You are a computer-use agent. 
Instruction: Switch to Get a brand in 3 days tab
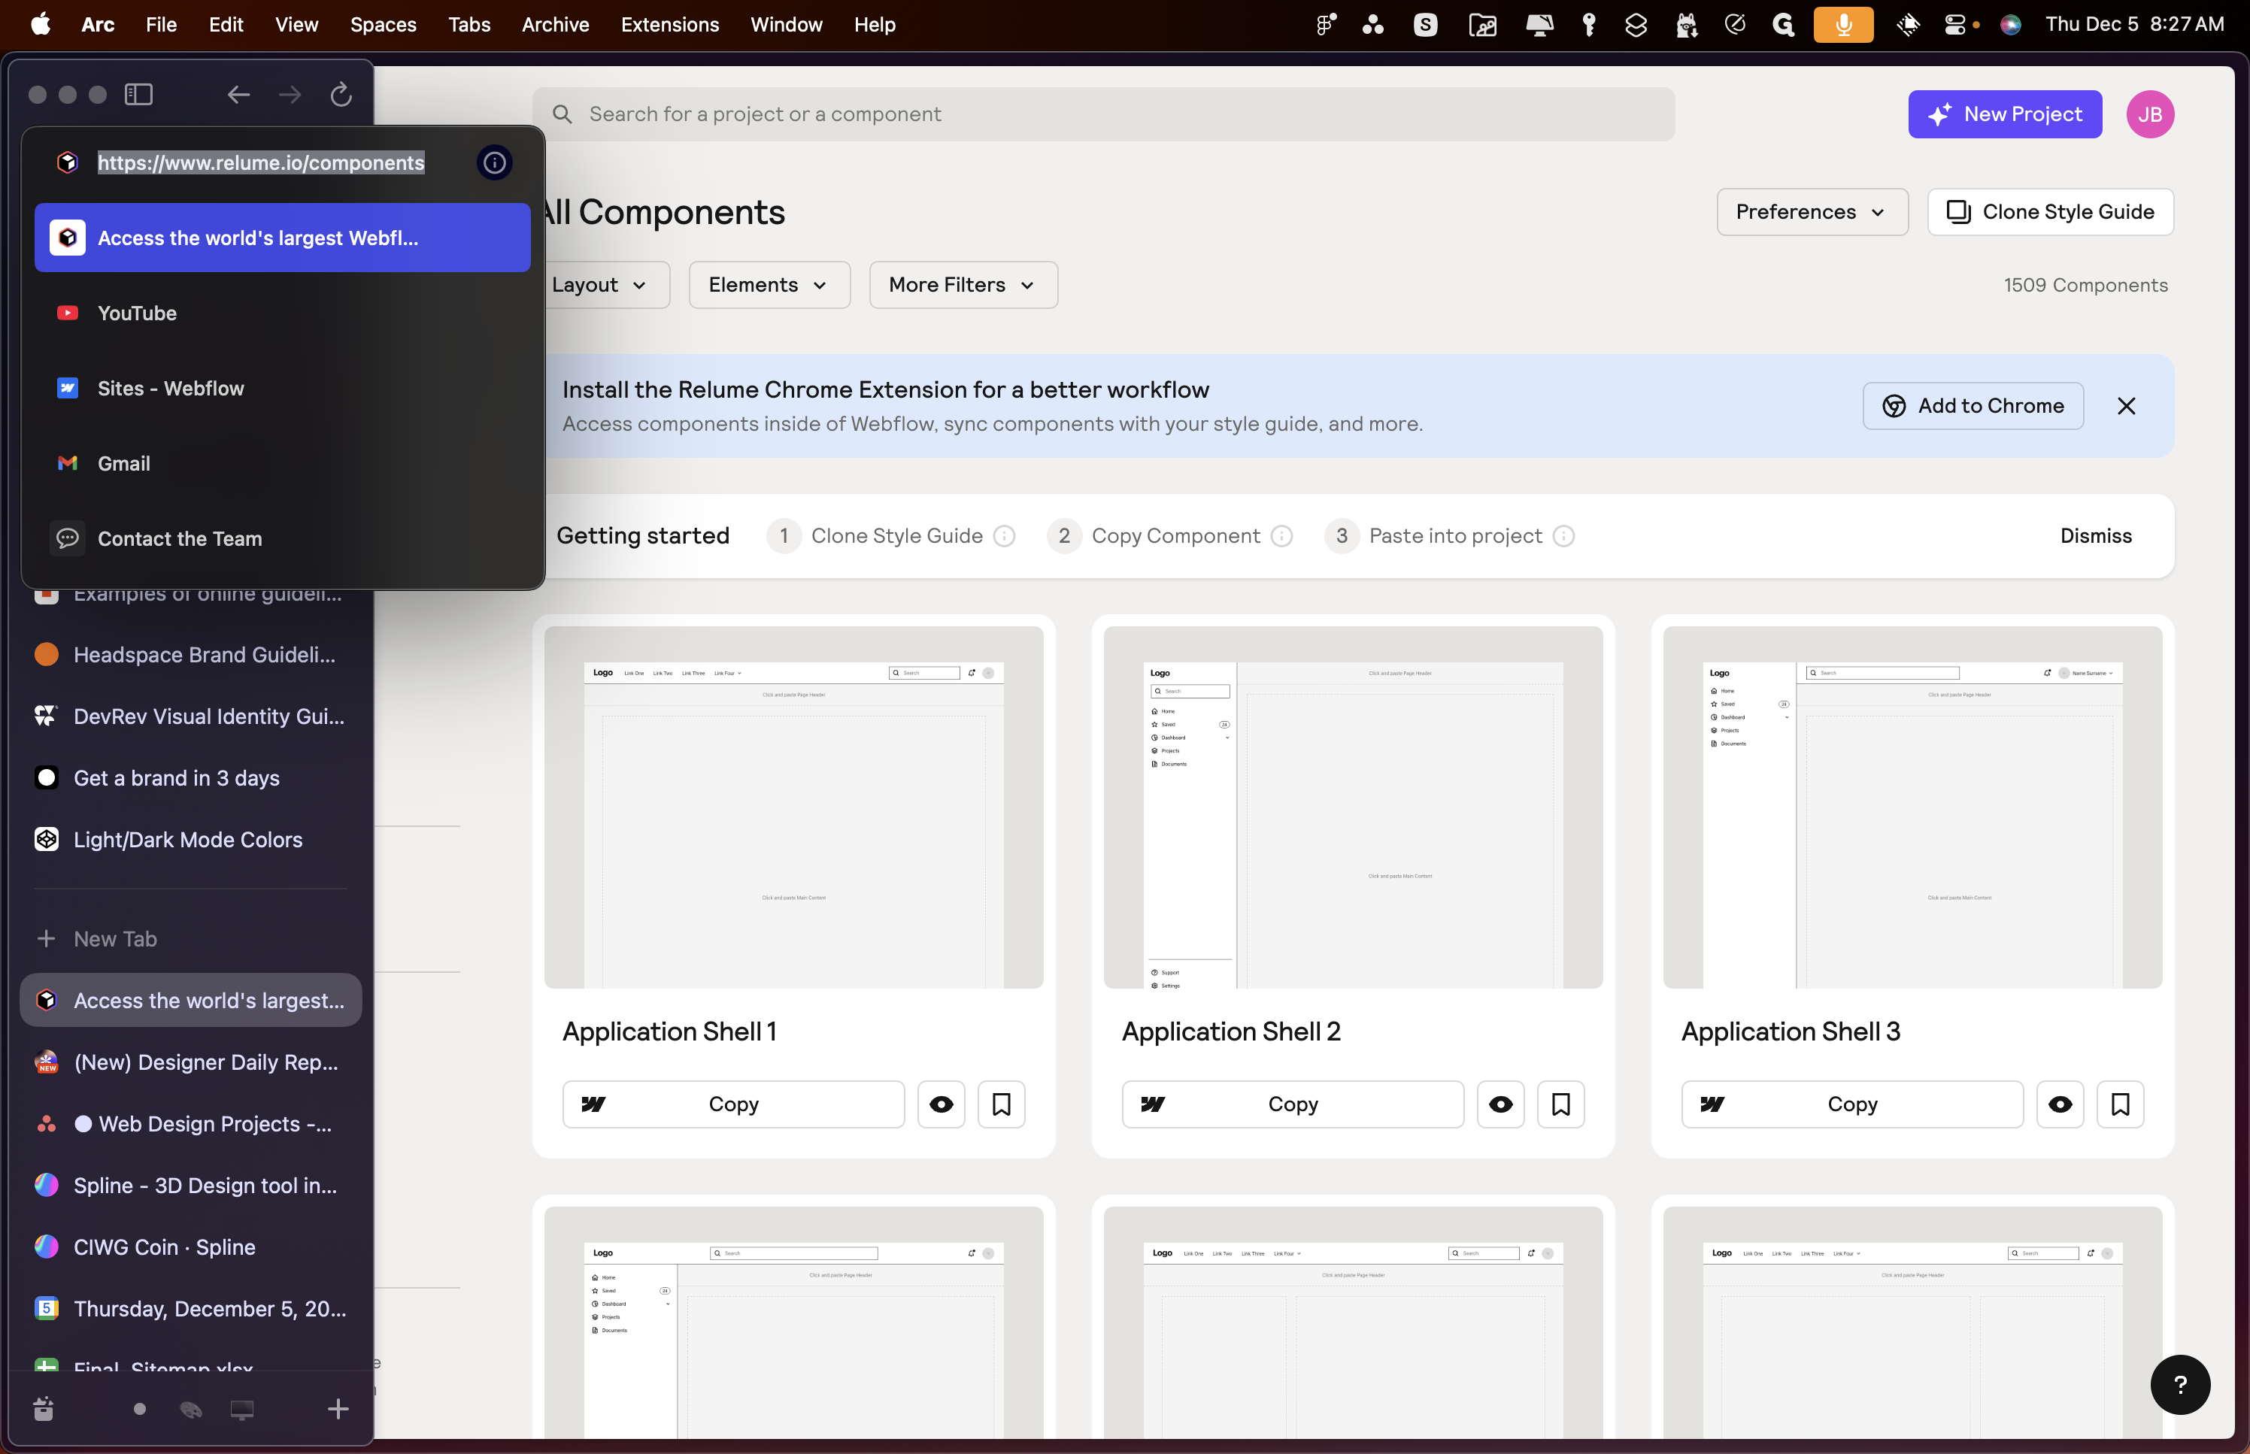191,778
